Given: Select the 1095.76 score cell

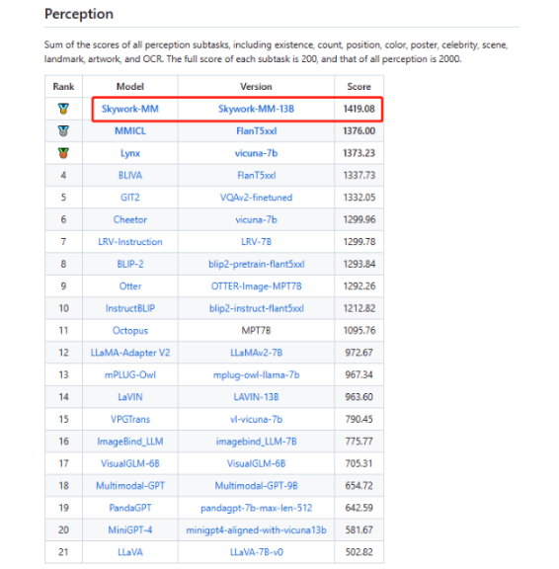Looking at the screenshot, I should [359, 330].
